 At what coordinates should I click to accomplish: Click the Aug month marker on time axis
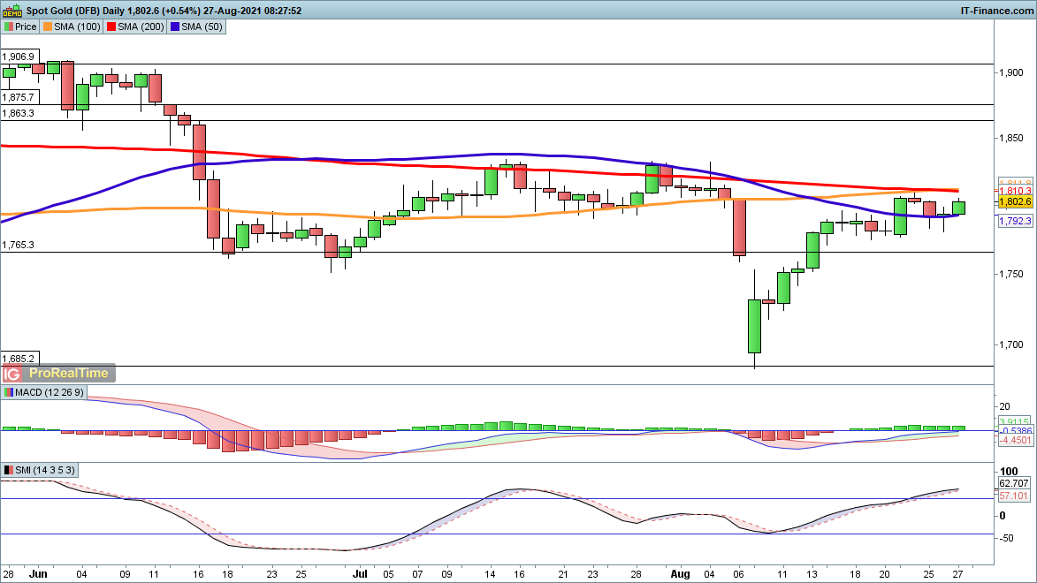point(682,572)
